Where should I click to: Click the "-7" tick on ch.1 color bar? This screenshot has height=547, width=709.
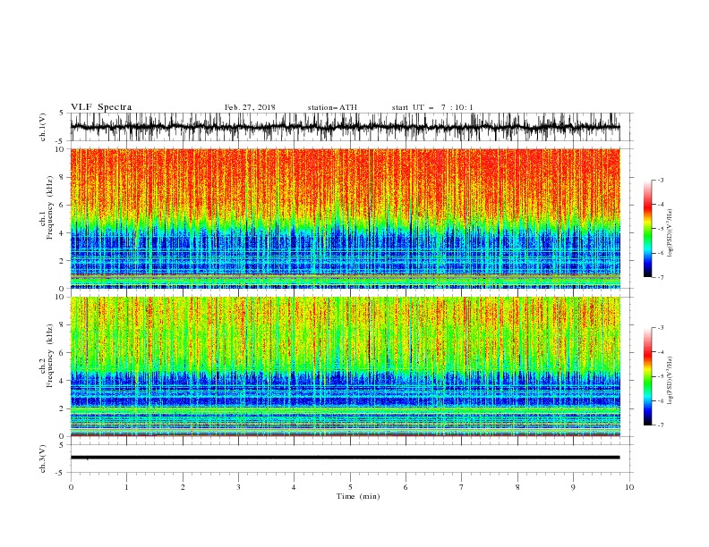[660, 277]
